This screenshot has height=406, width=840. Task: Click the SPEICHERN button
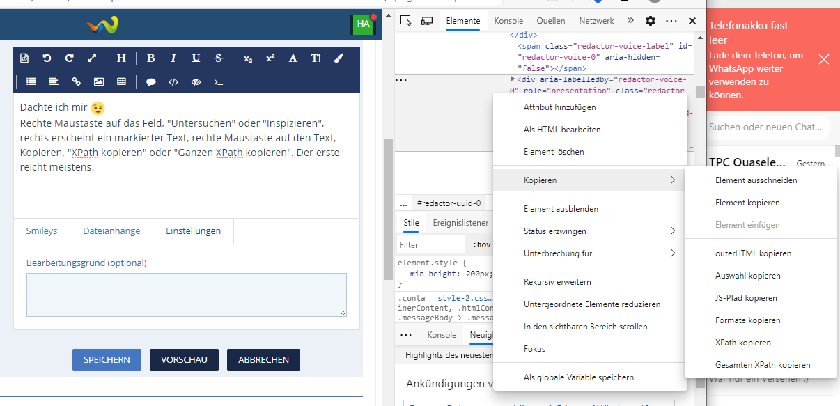[x=107, y=360]
